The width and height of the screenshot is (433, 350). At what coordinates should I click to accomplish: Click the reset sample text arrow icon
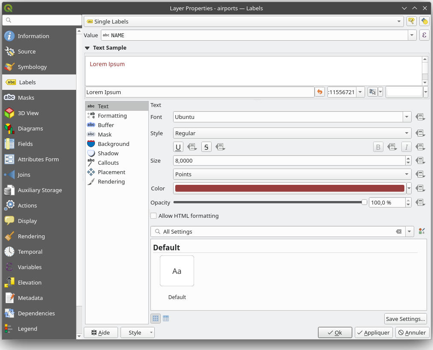tap(320, 92)
